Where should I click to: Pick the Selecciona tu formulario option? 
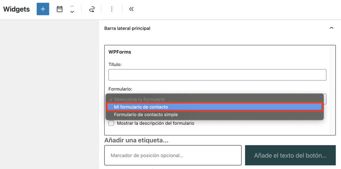[139, 99]
